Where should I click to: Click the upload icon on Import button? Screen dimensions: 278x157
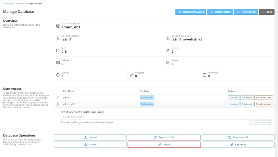(x=86, y=138)
